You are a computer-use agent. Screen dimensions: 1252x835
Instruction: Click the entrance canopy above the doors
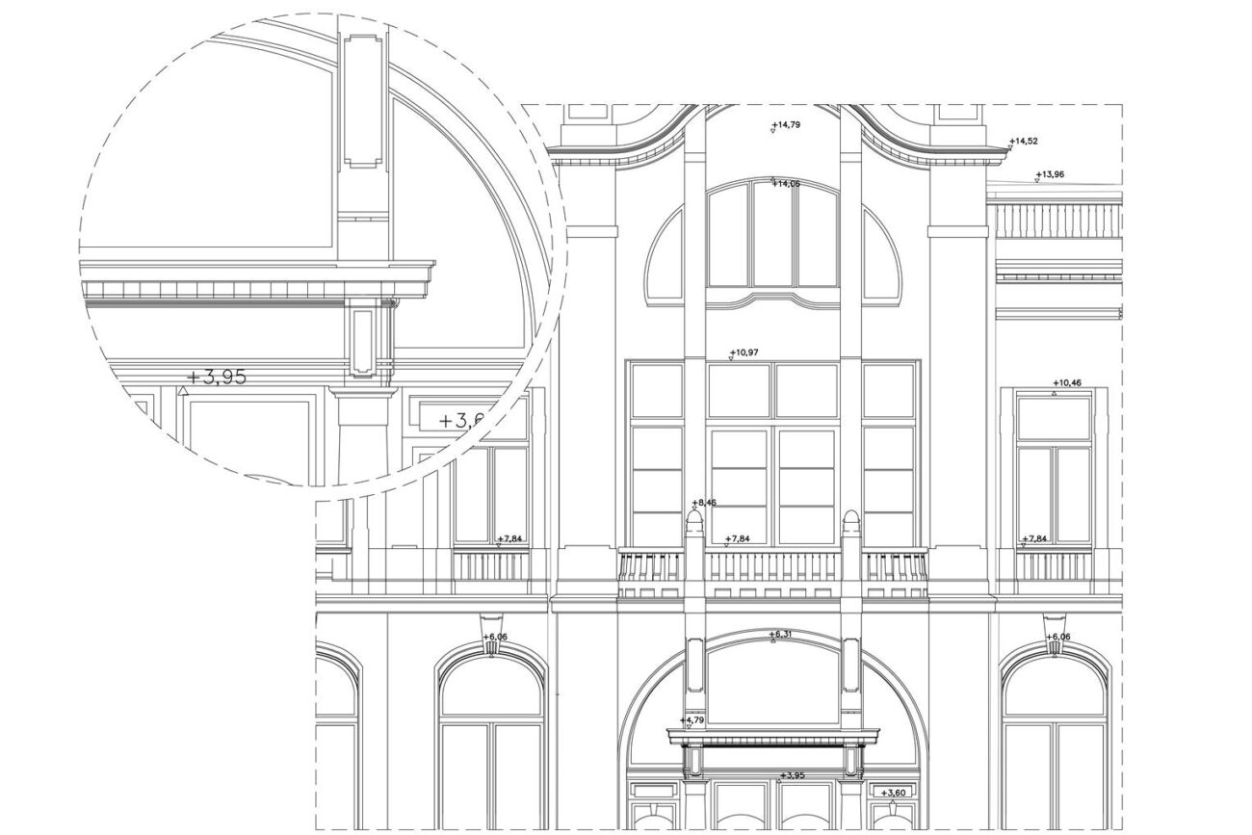pyautogui.click(x=773, y=740)
